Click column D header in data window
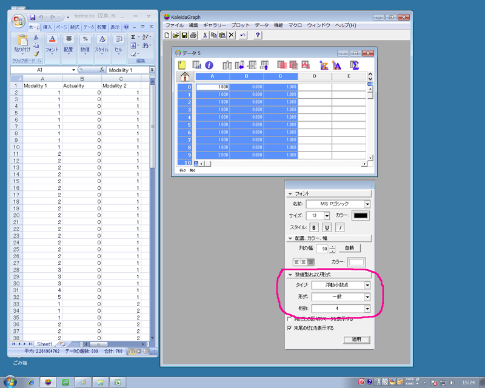485x388 pixels. 315,76
